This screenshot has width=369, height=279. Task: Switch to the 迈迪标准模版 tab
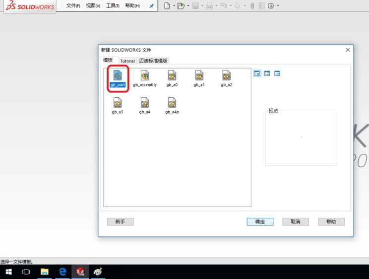pyautogui.click(x=153, y=61)
